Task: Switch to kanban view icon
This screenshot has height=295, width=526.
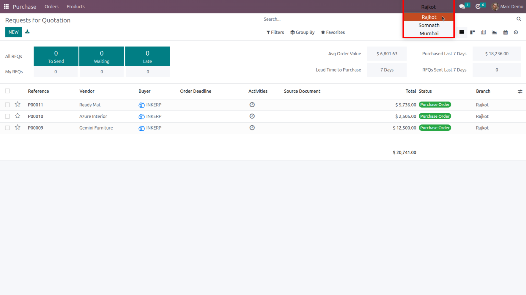Action: pos(473,32)
